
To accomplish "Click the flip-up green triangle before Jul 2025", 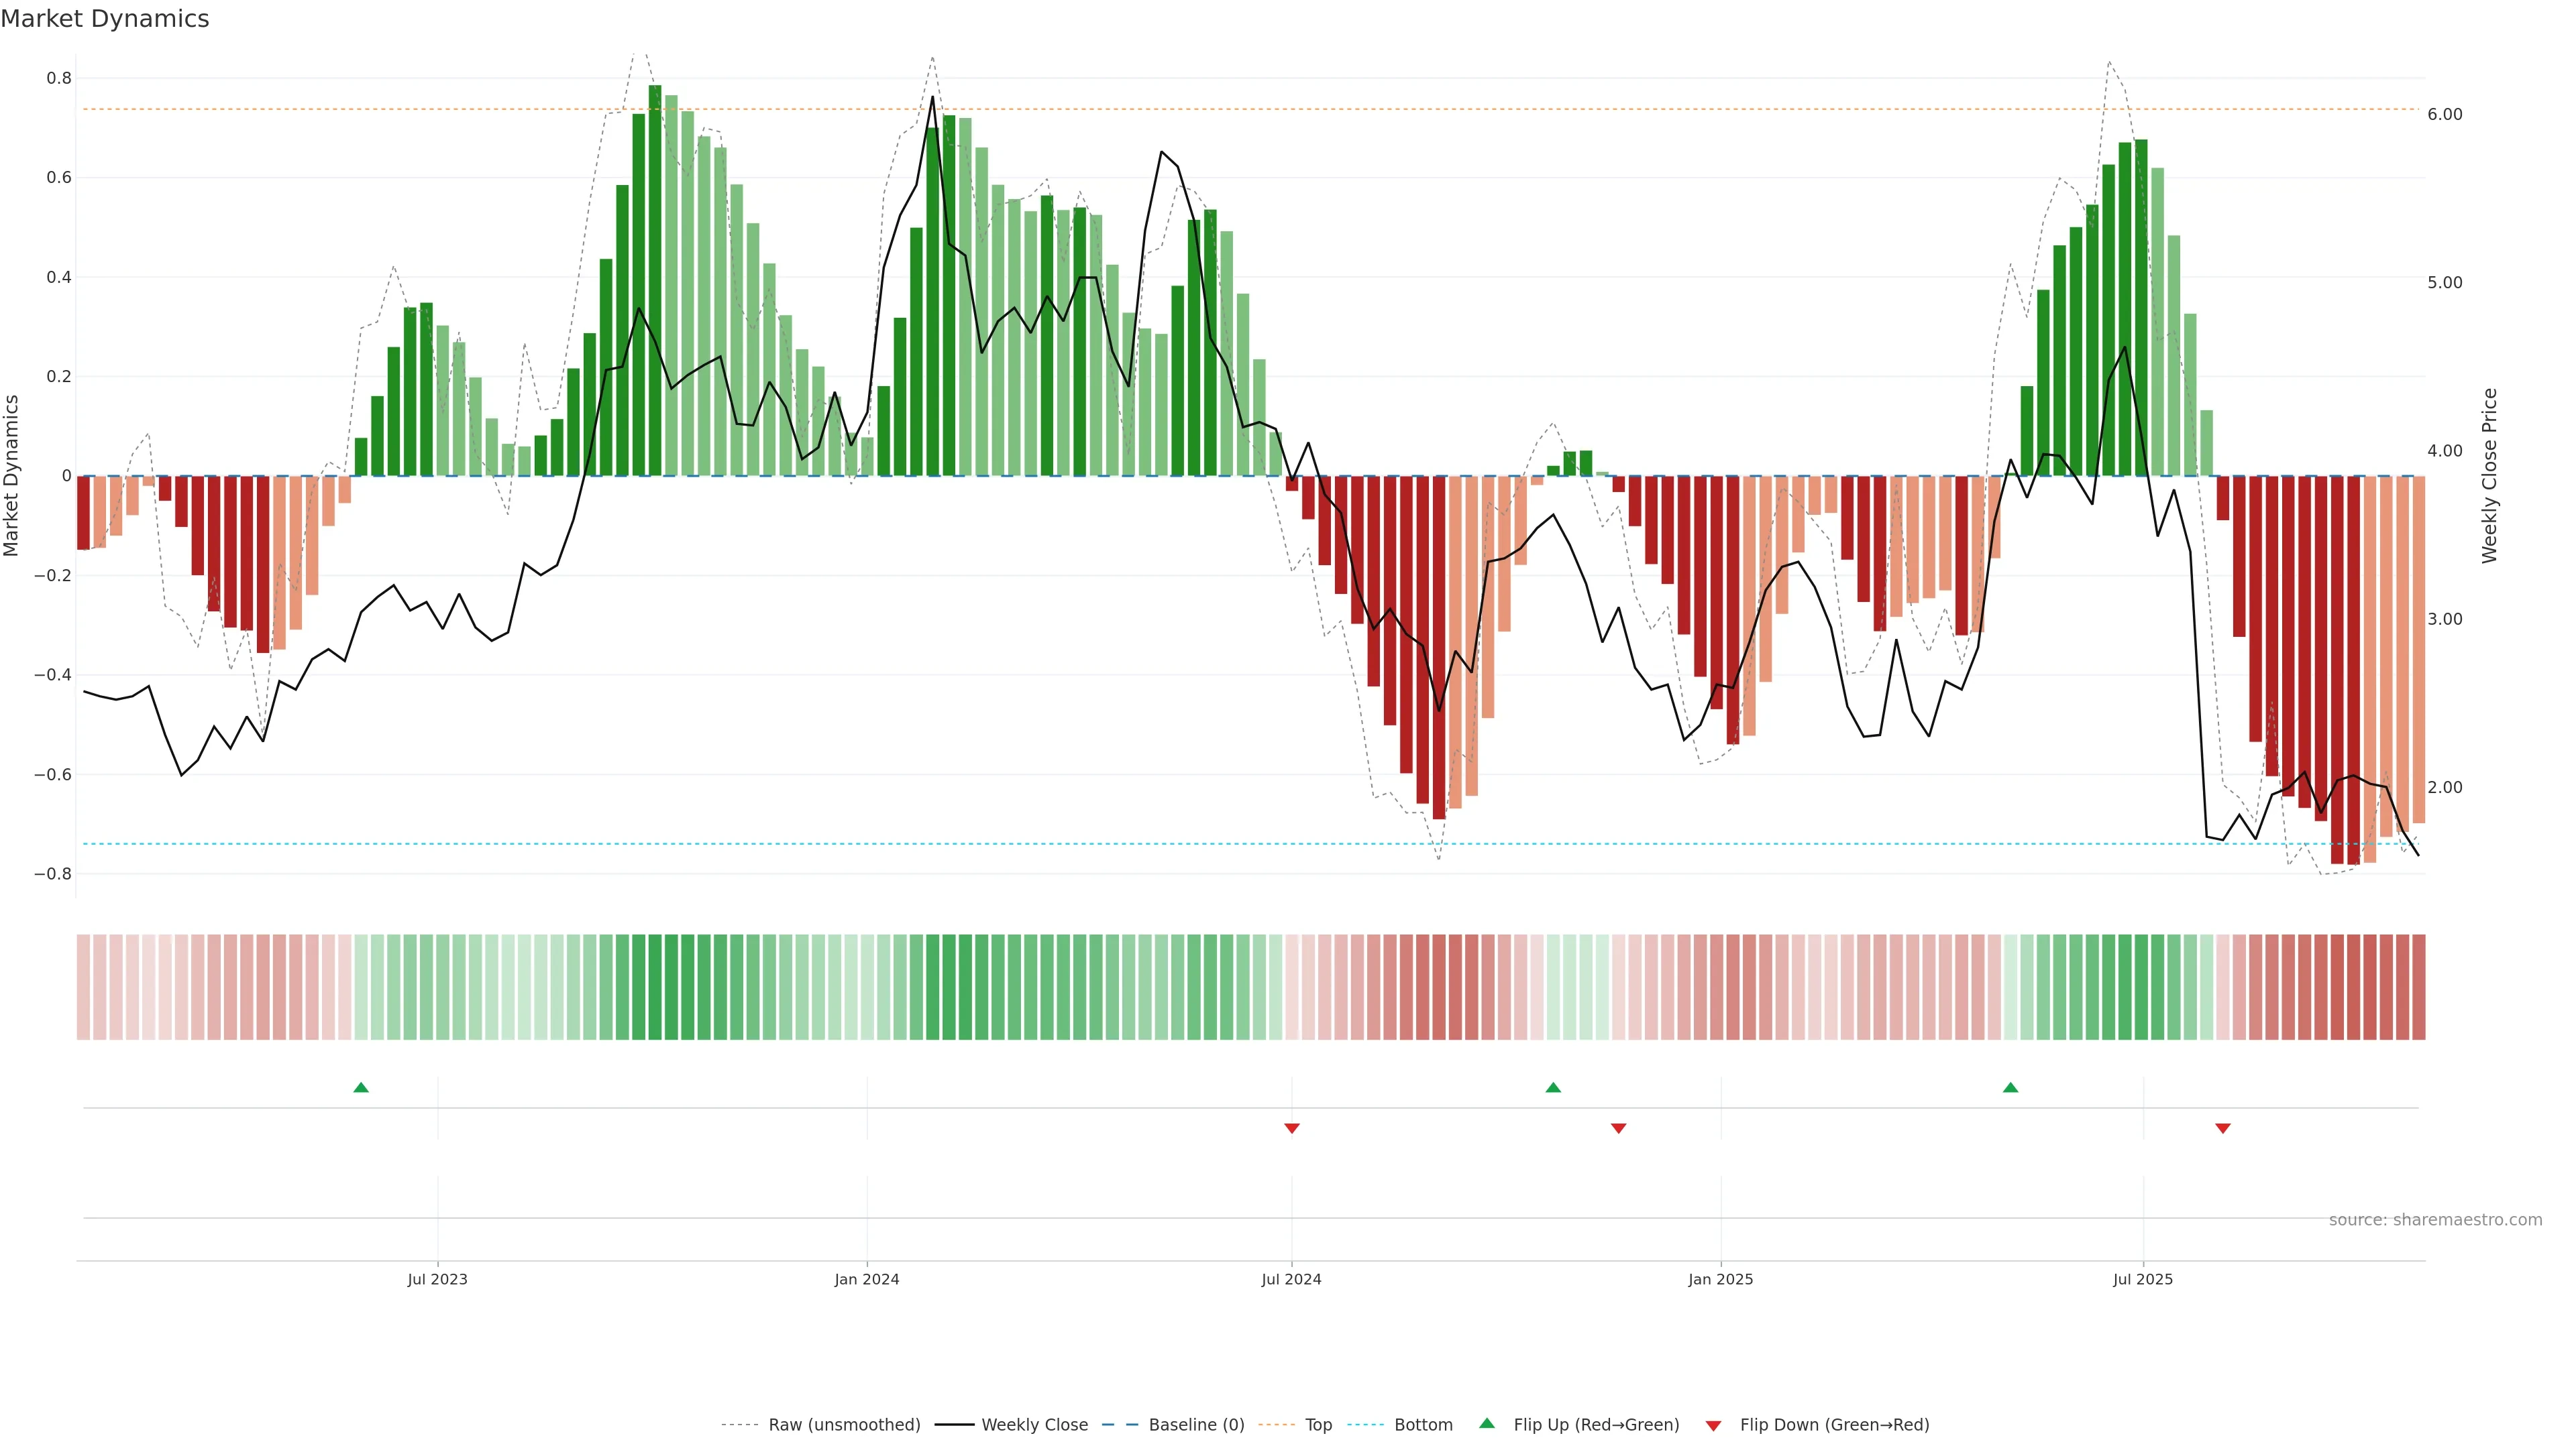I will [2010, 1087].
